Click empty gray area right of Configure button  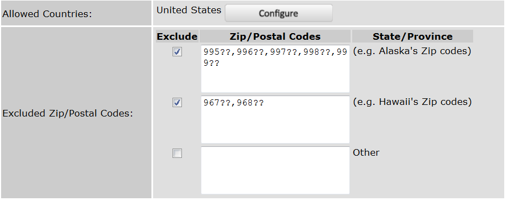(x=417, y=13)
